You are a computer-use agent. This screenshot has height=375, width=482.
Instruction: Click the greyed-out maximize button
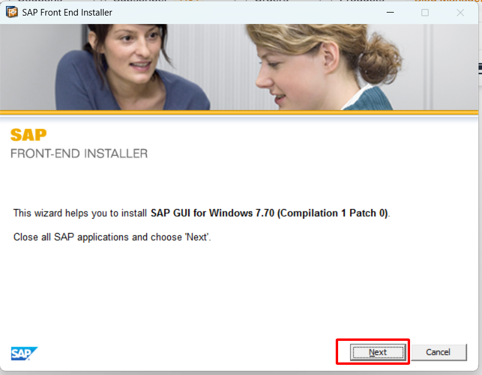[425, 12]
